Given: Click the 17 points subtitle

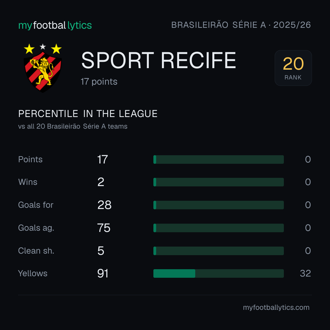Looking at the screenshot, I should pyautogui.click(x=99, y=82).
